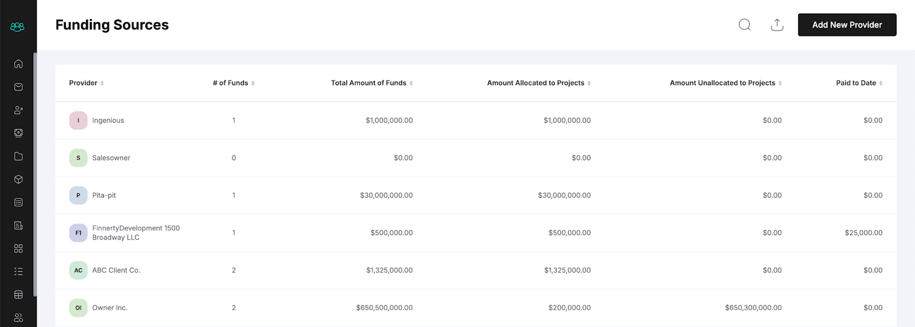Click the $25,000.00 Paid to Date value

(864, 233)
